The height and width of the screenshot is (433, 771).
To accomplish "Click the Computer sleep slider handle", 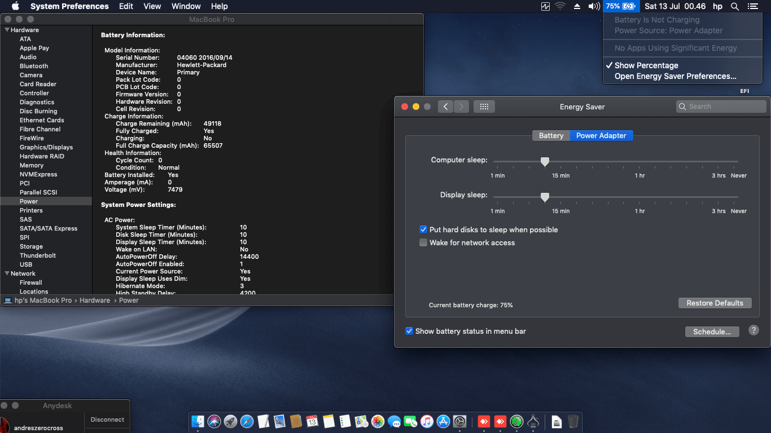I will tap(545, 162).
